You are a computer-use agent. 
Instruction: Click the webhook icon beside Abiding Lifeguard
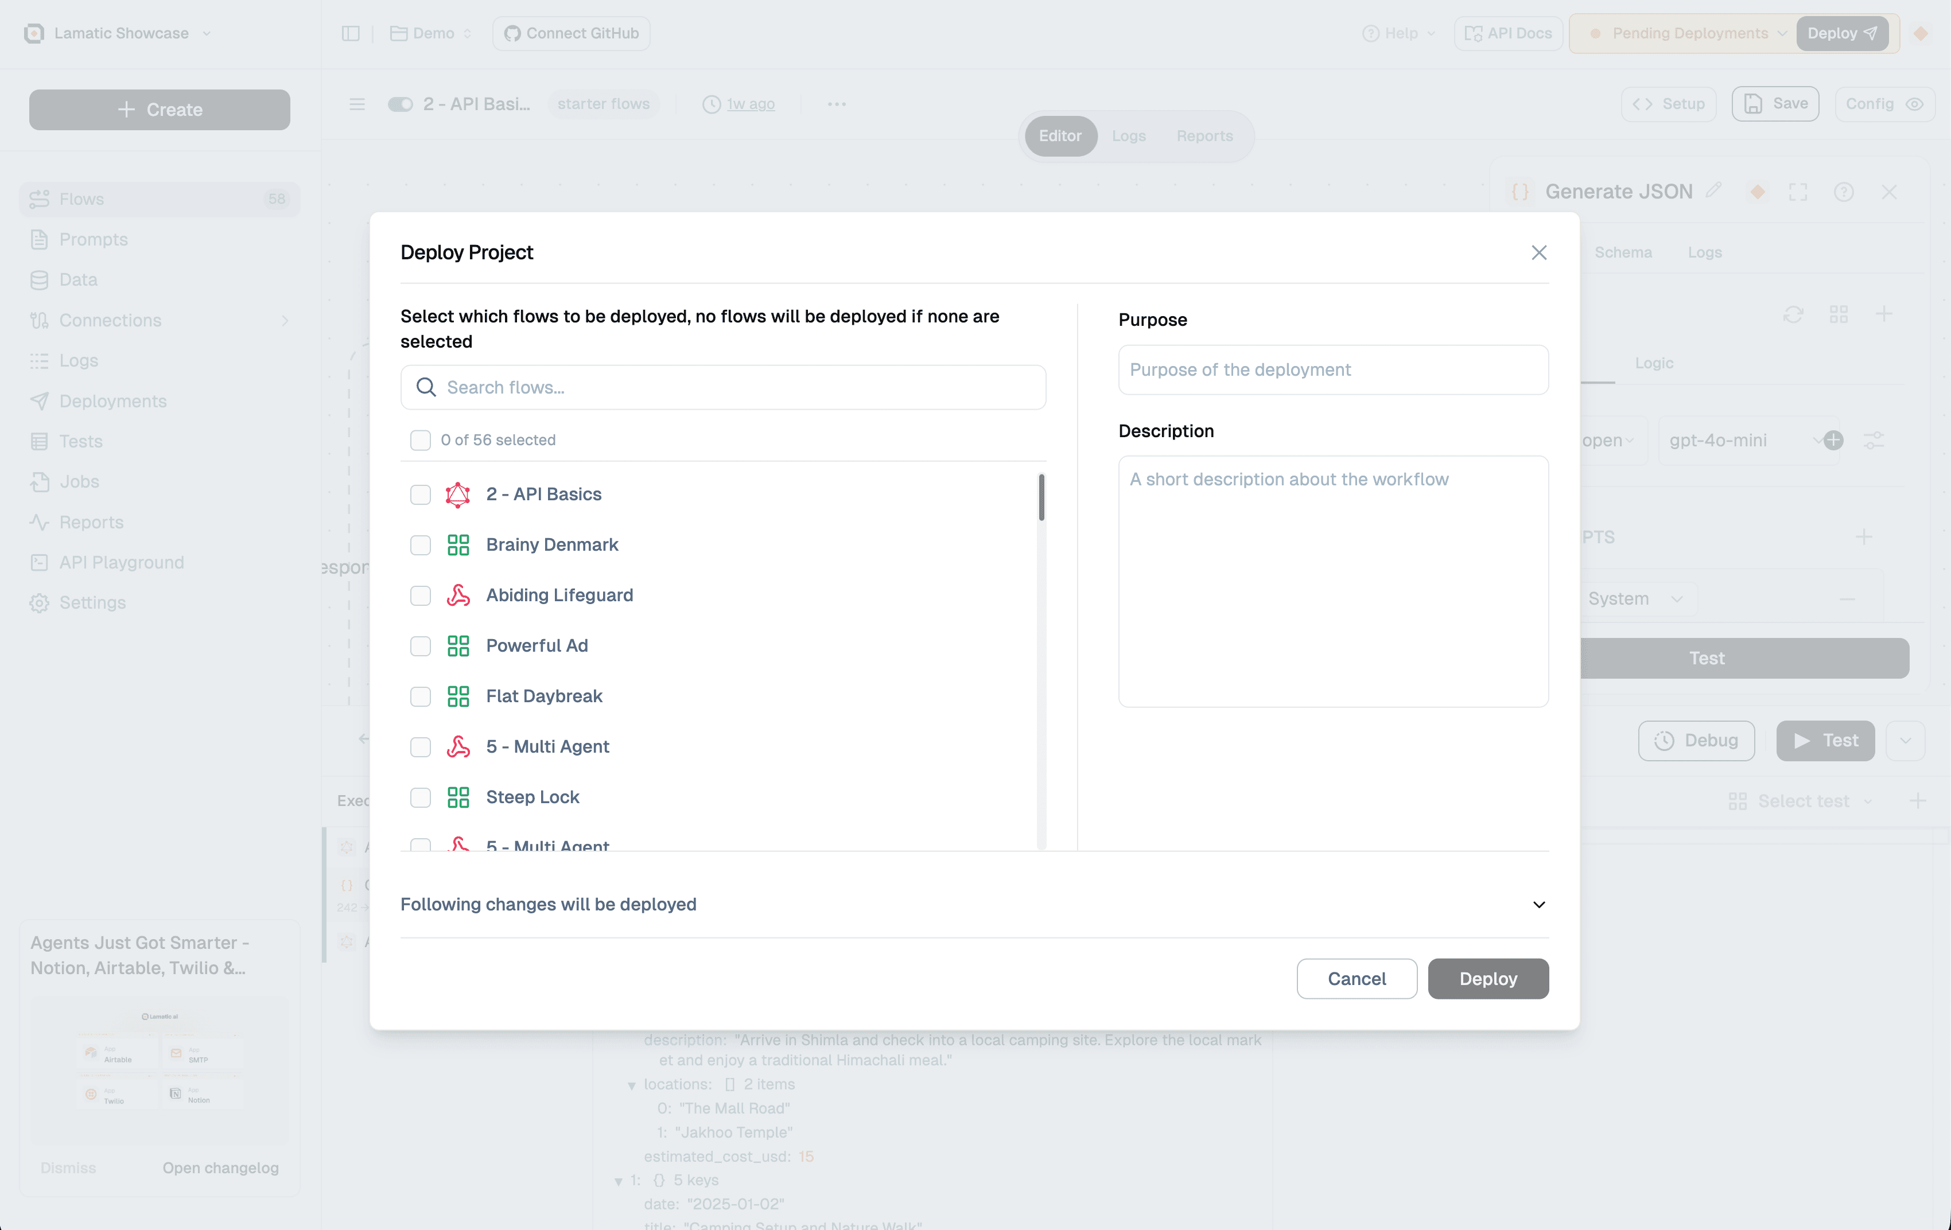pos(458,595)
